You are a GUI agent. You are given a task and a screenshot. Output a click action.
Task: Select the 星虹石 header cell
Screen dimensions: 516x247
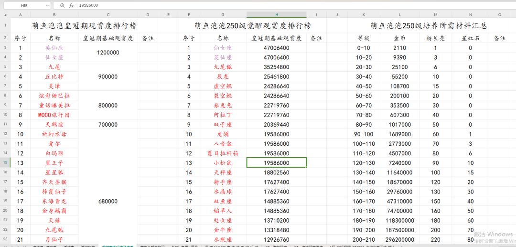point(470,38)
